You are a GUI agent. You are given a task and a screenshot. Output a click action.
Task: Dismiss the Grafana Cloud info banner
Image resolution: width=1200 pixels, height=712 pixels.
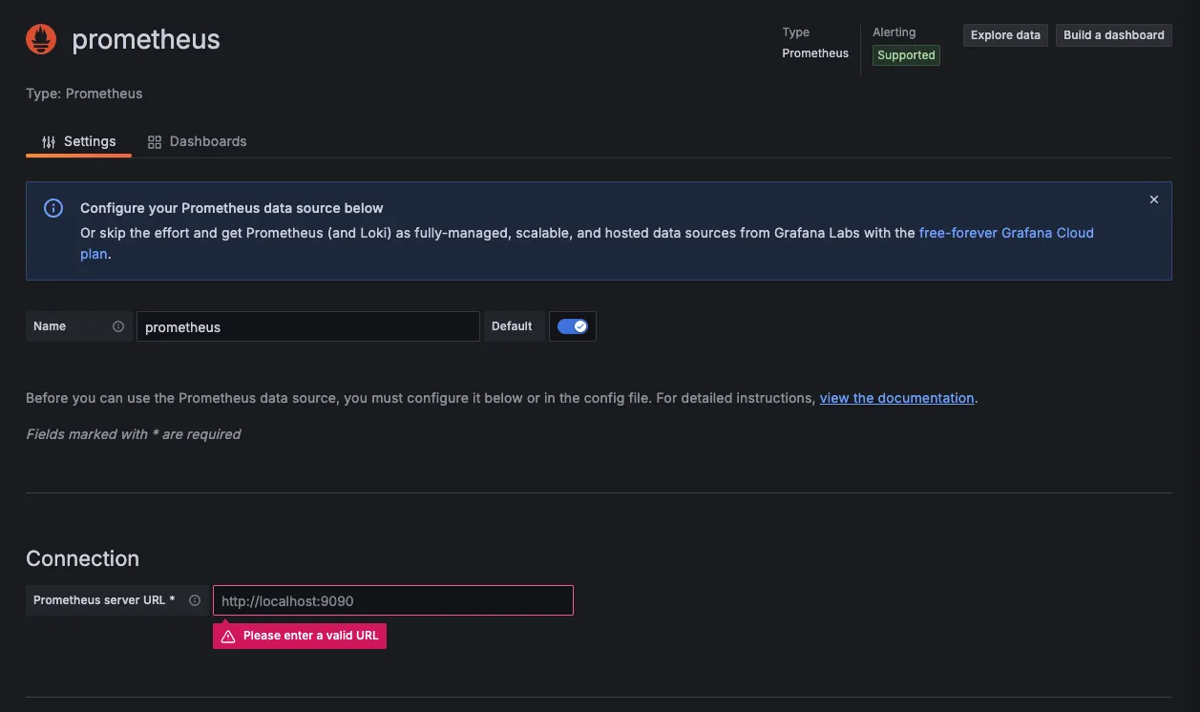(x=1154, y=199)
